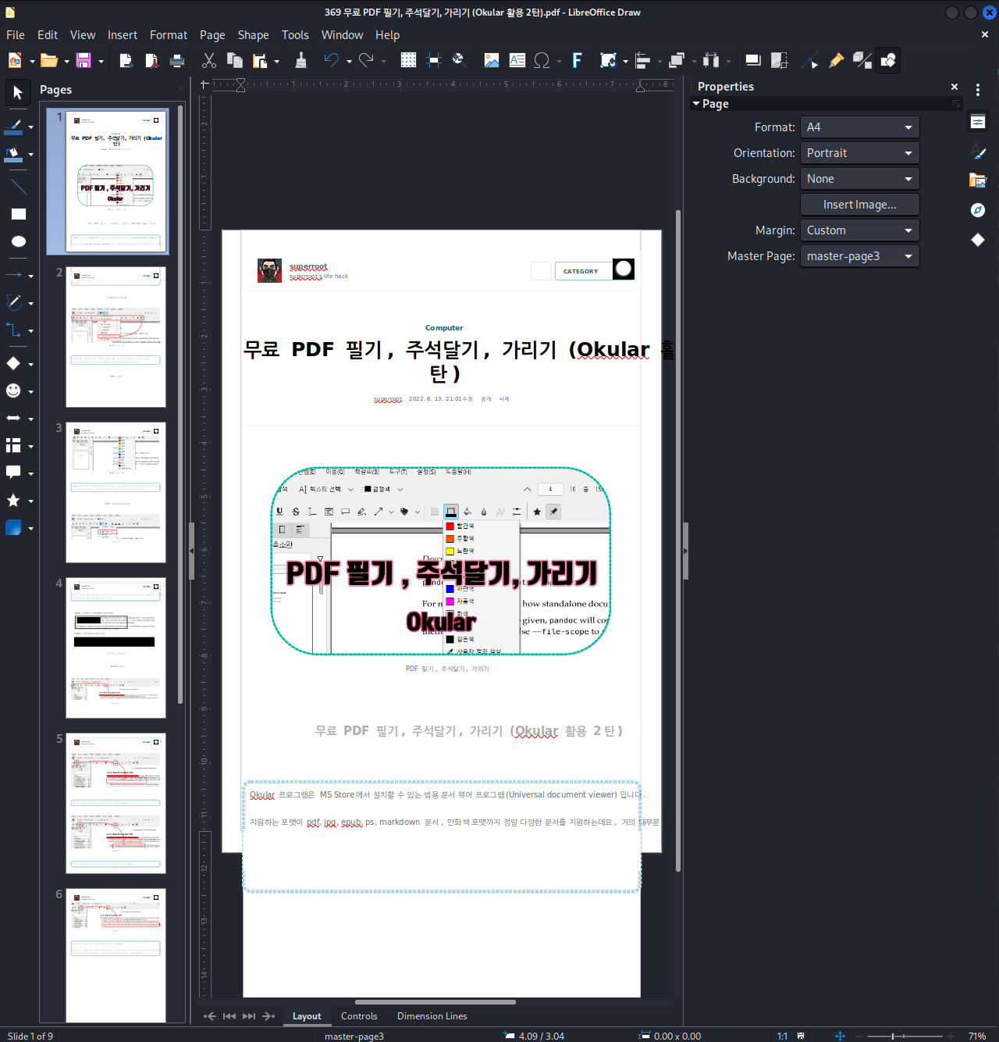Toggle Show Draw Functions icon
The width and height of the screenshot is (999, 1042).
888,60
